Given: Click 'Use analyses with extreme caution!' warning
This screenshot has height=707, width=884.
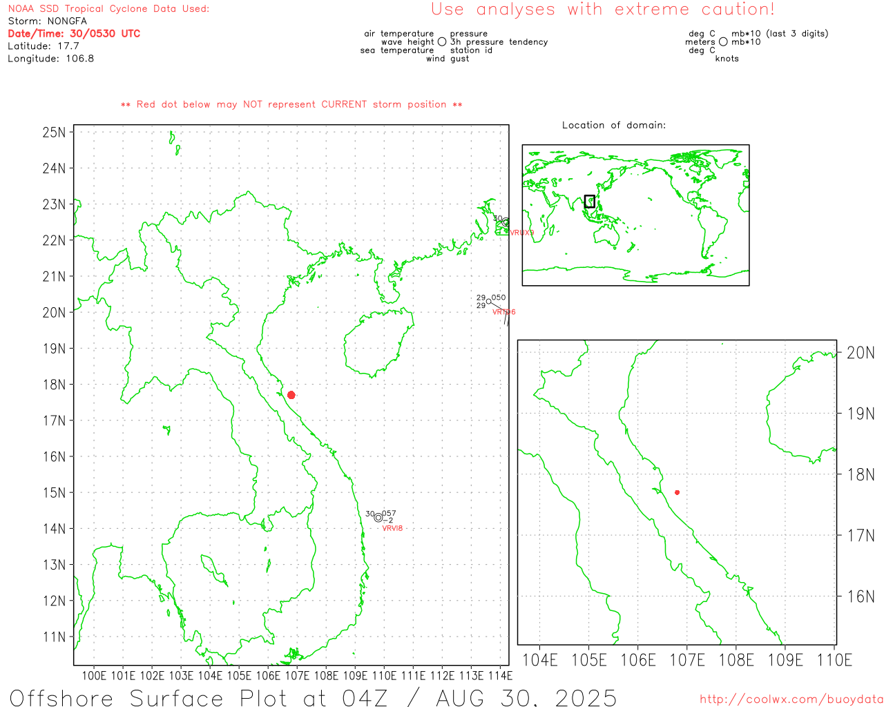Looking at the screenshot, I should click(603, 10).
